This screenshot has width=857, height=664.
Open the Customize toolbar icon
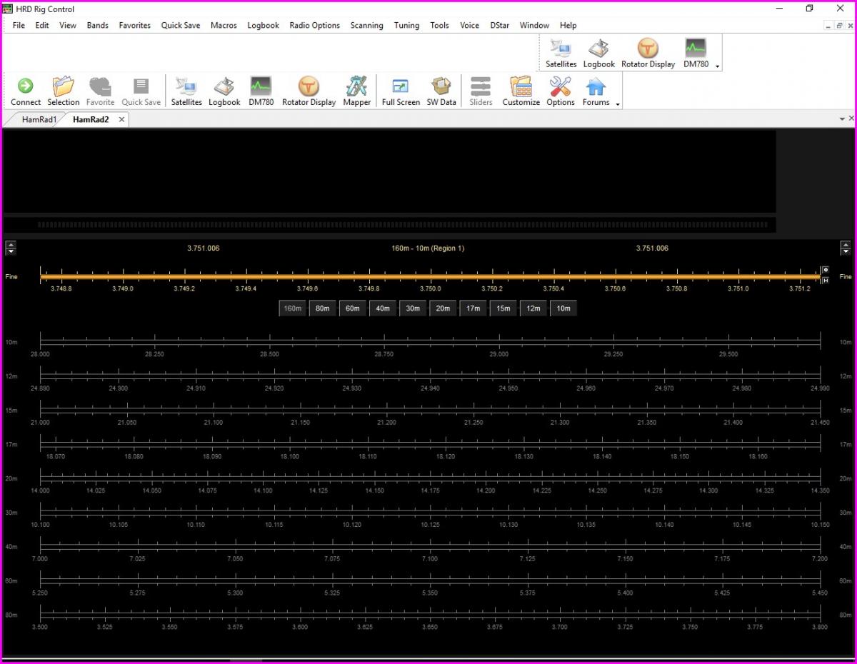(521, 87)
